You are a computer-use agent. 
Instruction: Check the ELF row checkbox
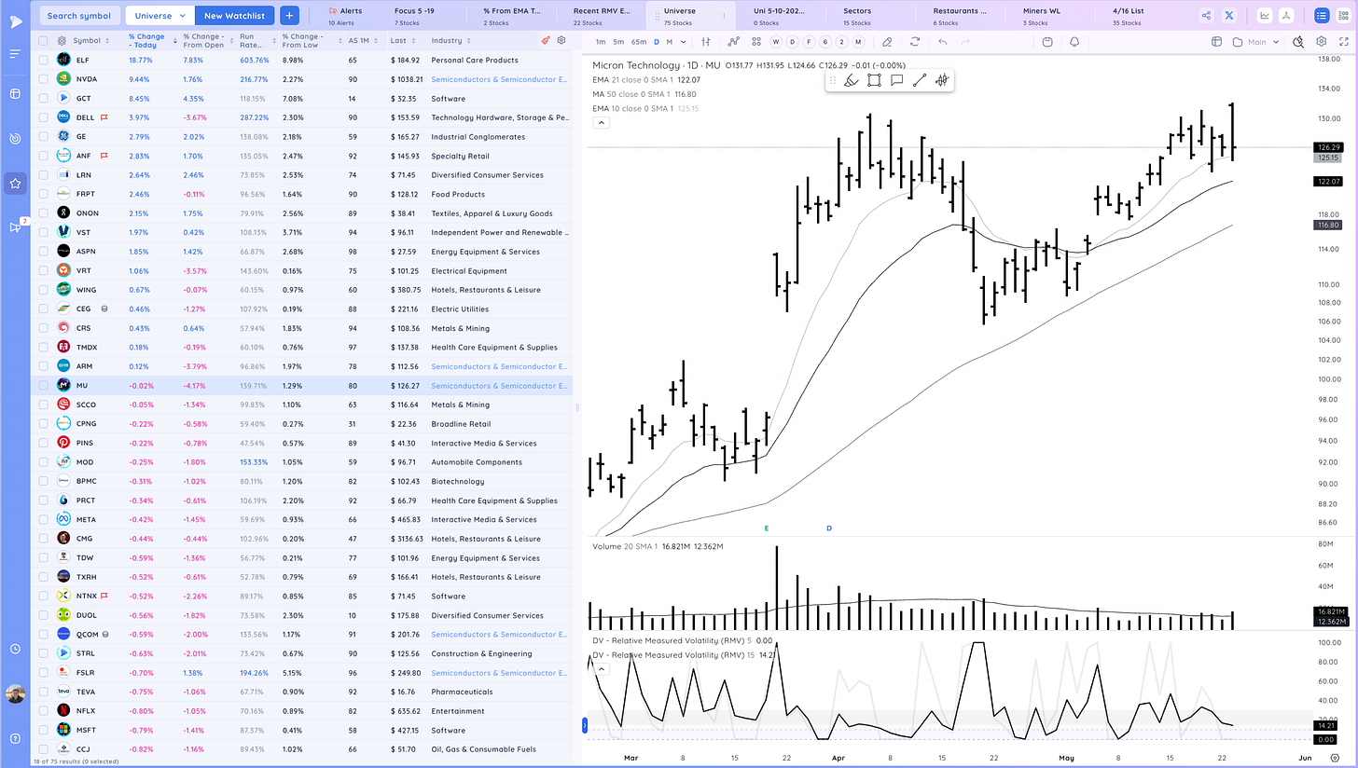pos(43,60)
